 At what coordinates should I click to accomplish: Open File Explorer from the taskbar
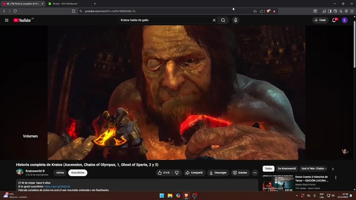170,196
